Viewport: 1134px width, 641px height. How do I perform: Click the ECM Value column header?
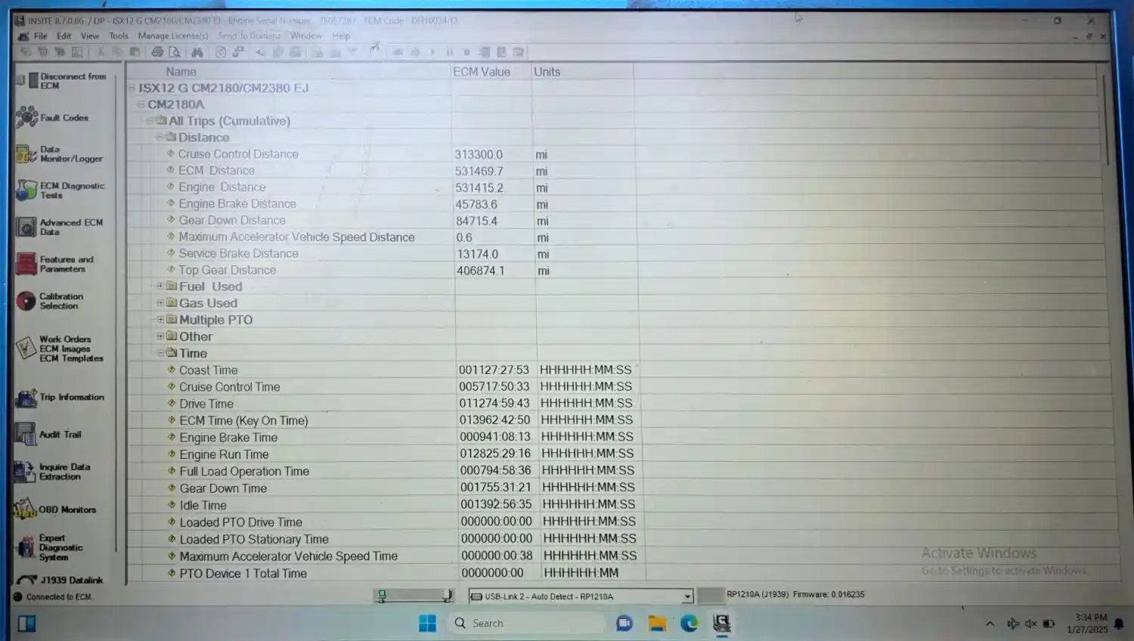point(482,72)
